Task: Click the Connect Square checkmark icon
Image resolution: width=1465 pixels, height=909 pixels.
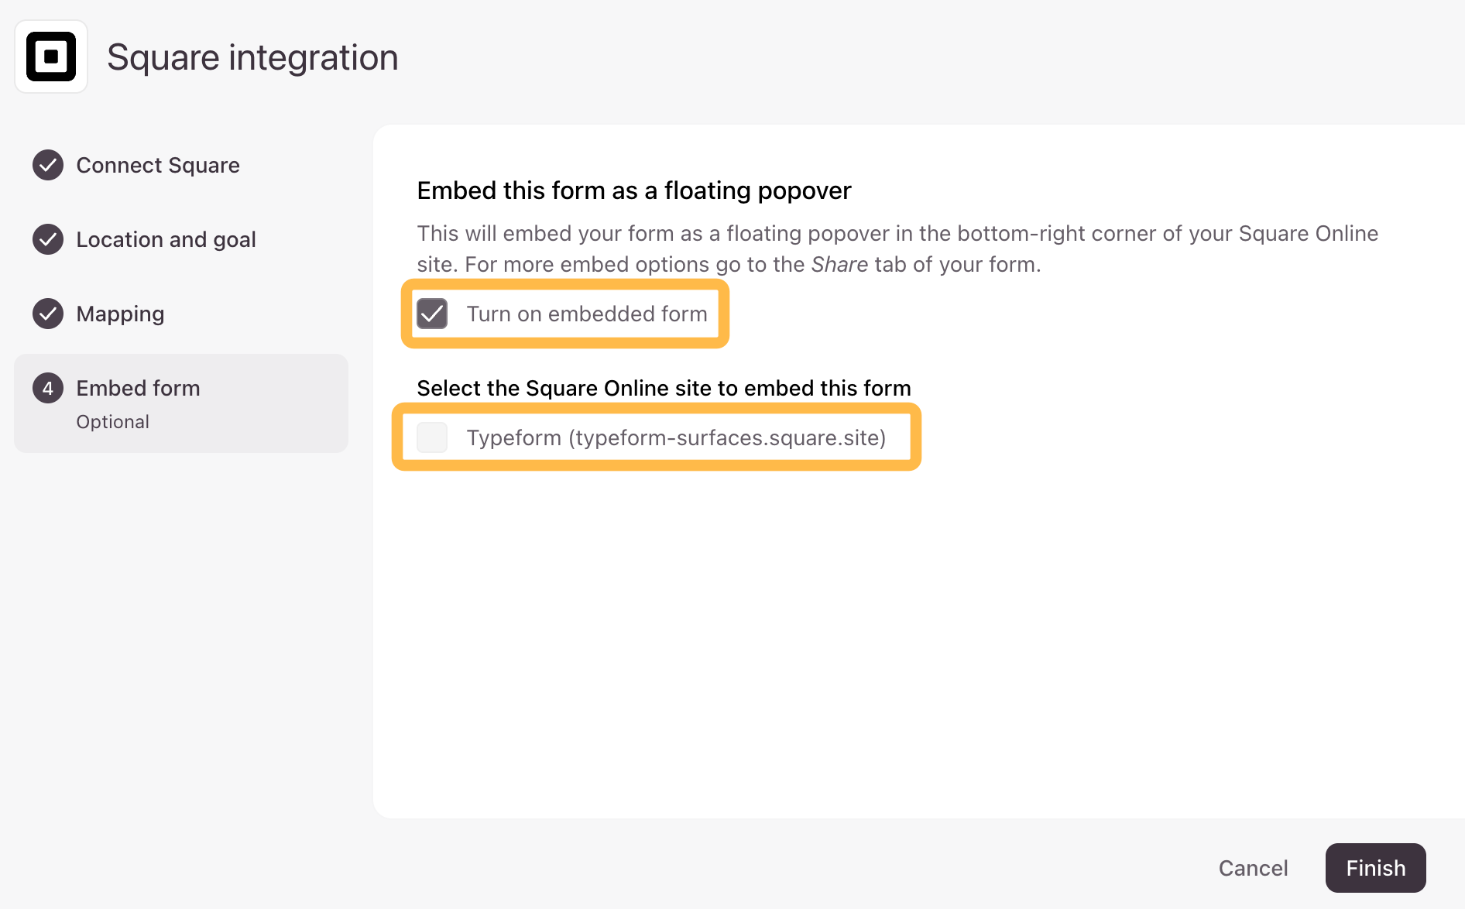Action: click(x=48, y=165)
